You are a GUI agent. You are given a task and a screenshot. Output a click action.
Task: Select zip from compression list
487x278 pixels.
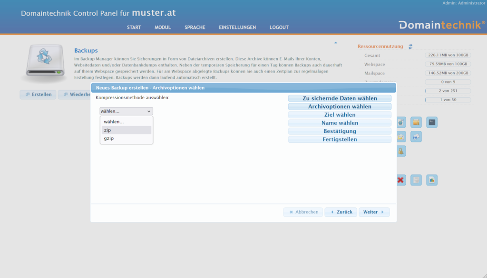[x=126, y=130]
